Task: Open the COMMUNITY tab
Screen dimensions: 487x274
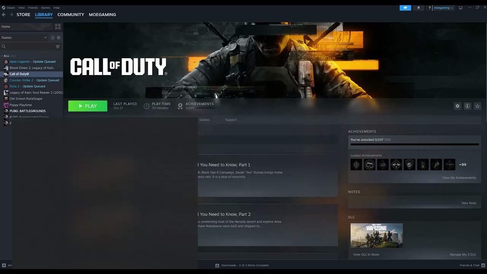Action: (x=71, y=14)
